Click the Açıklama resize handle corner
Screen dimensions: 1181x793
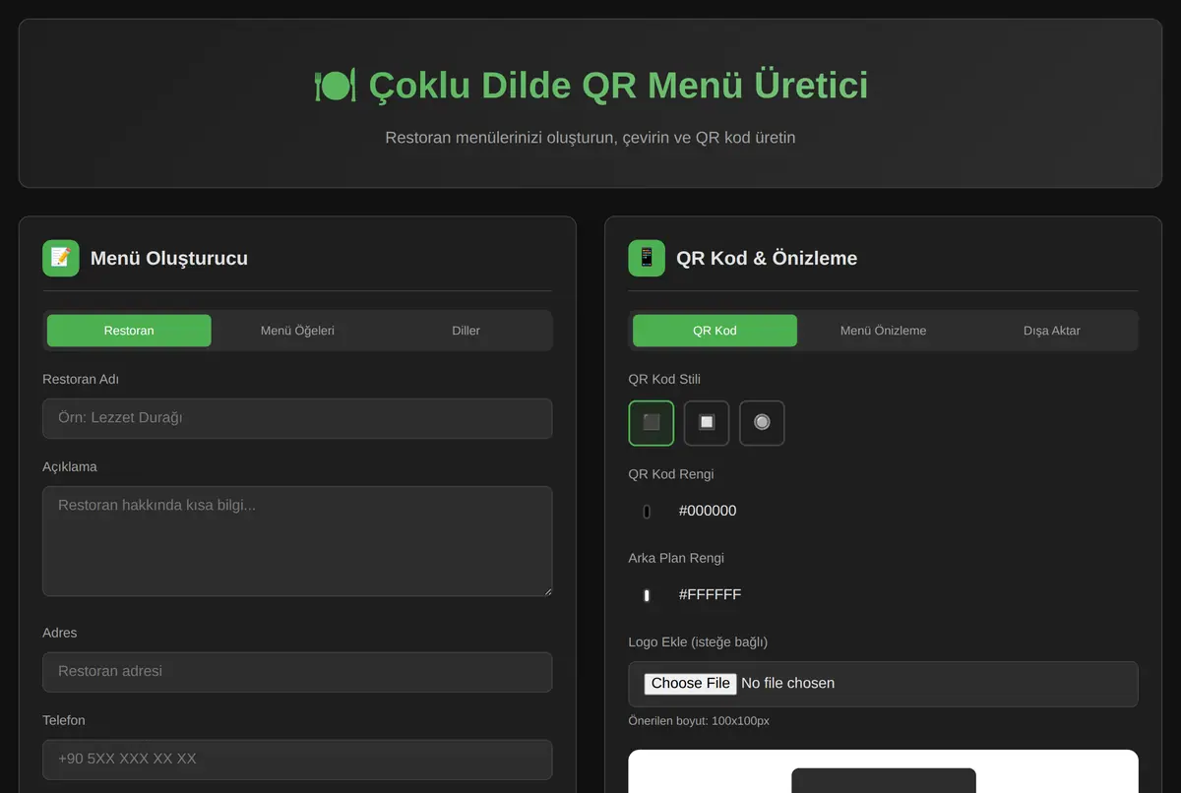point(546,590)
